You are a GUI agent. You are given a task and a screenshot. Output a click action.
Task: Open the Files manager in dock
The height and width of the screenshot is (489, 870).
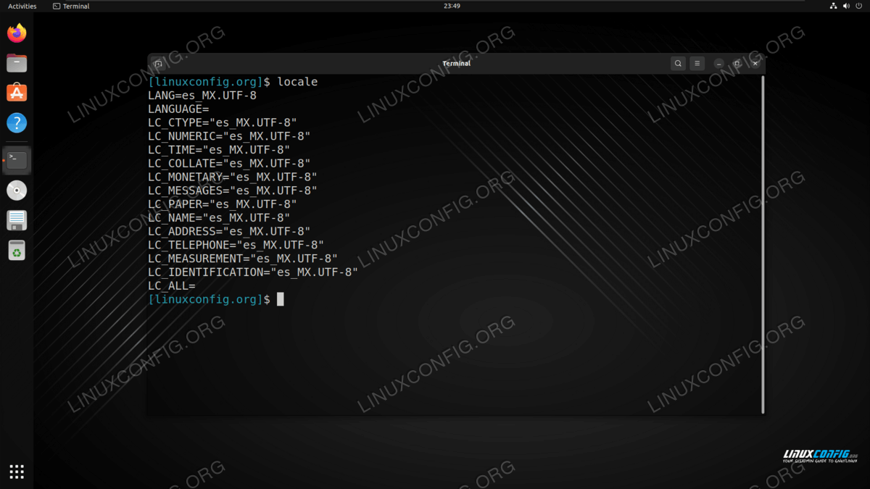pos(17,63)
